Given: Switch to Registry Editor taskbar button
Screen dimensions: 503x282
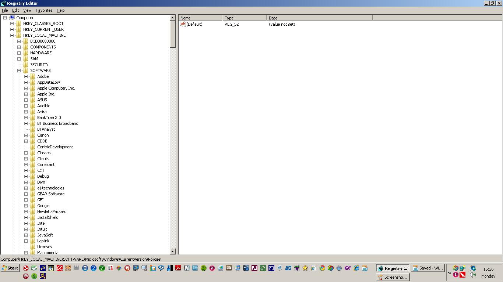Looking at the screenshot, I should coord(393,268).
